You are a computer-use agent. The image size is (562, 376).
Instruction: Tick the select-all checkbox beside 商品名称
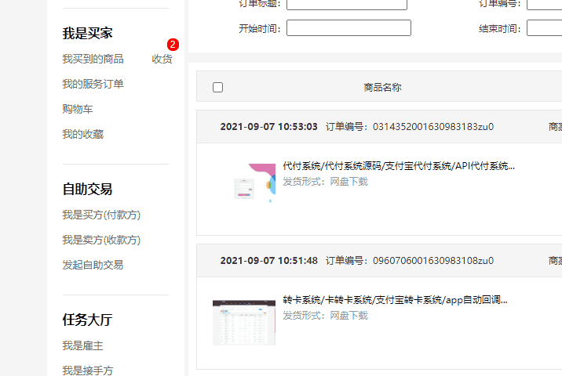217,87
